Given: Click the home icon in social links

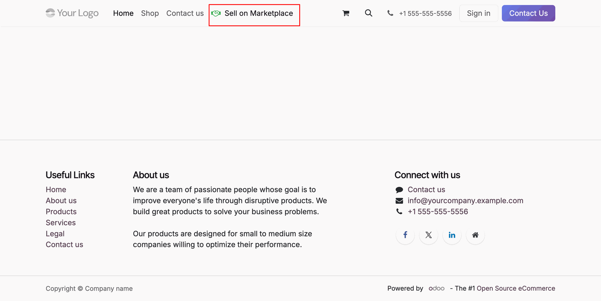Looking at the screenshot, I should click(x=475, y=235).
